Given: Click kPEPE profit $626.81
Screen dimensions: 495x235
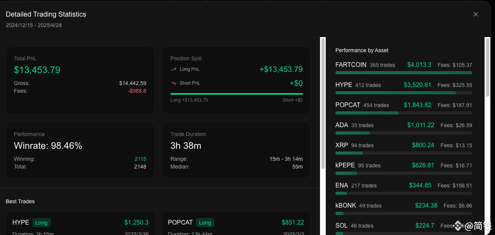Looking at the screenshot, I should coord(423,165).
